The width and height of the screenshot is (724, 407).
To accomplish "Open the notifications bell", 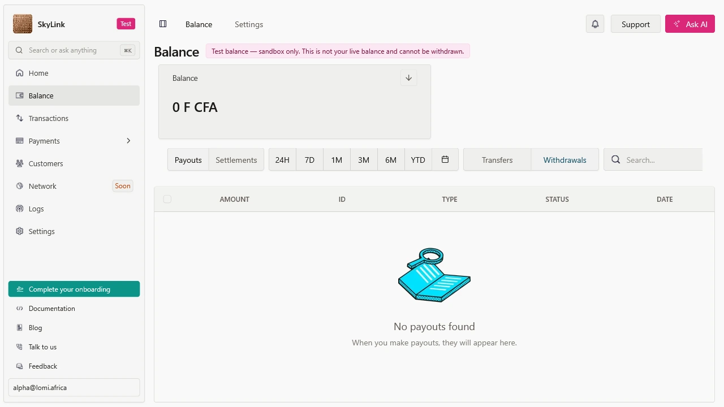I will [595, 24].
